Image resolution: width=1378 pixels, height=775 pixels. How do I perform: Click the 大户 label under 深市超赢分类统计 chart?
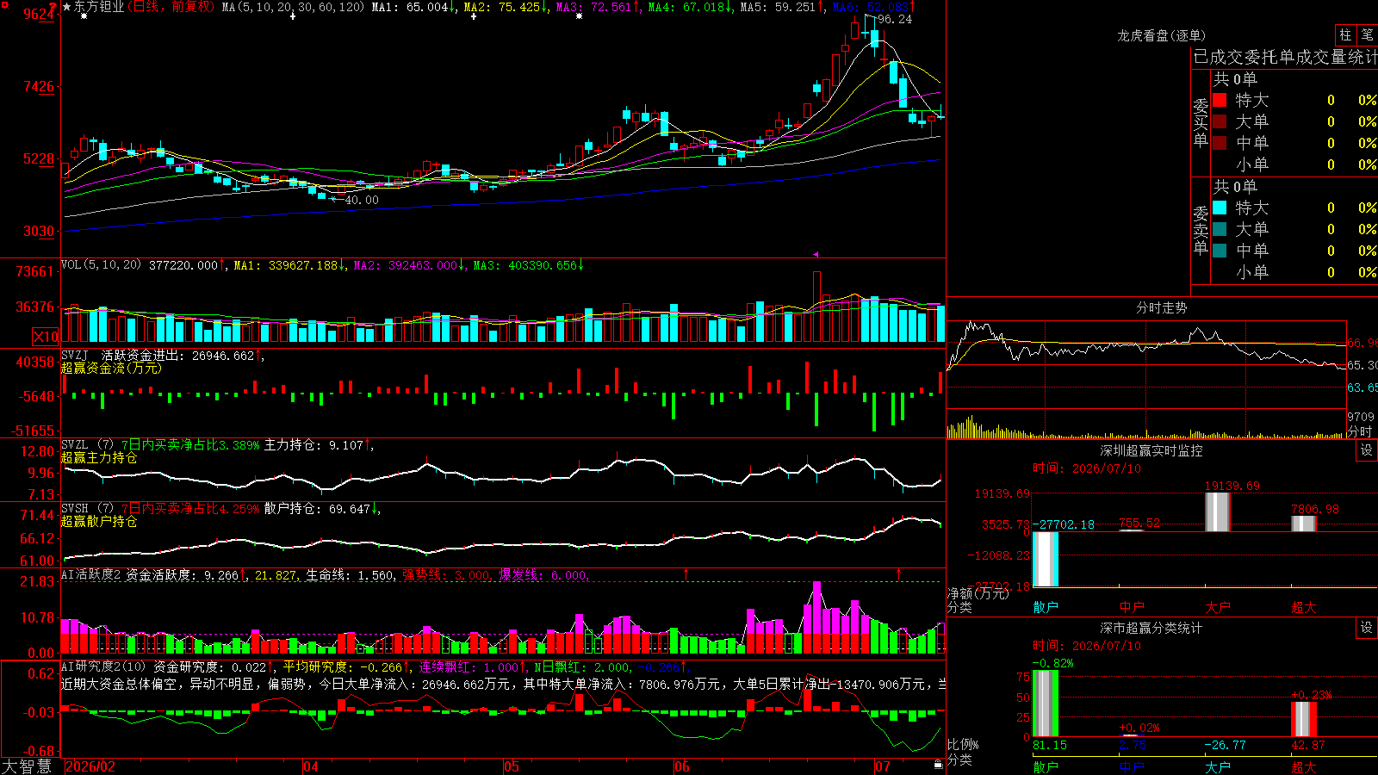1218,766
